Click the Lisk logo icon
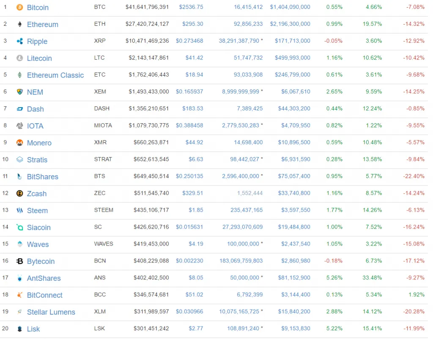Screen dimensions: 433x340 [19, 329]
